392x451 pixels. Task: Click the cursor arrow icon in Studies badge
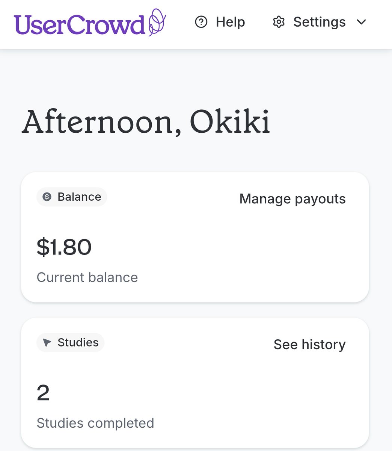tap(47, 342)
